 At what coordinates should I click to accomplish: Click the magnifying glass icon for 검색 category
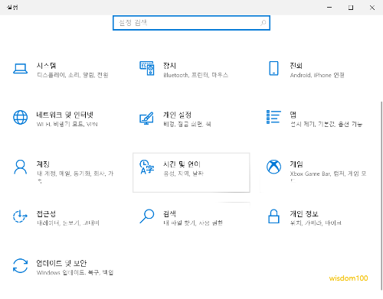(147, 216)
